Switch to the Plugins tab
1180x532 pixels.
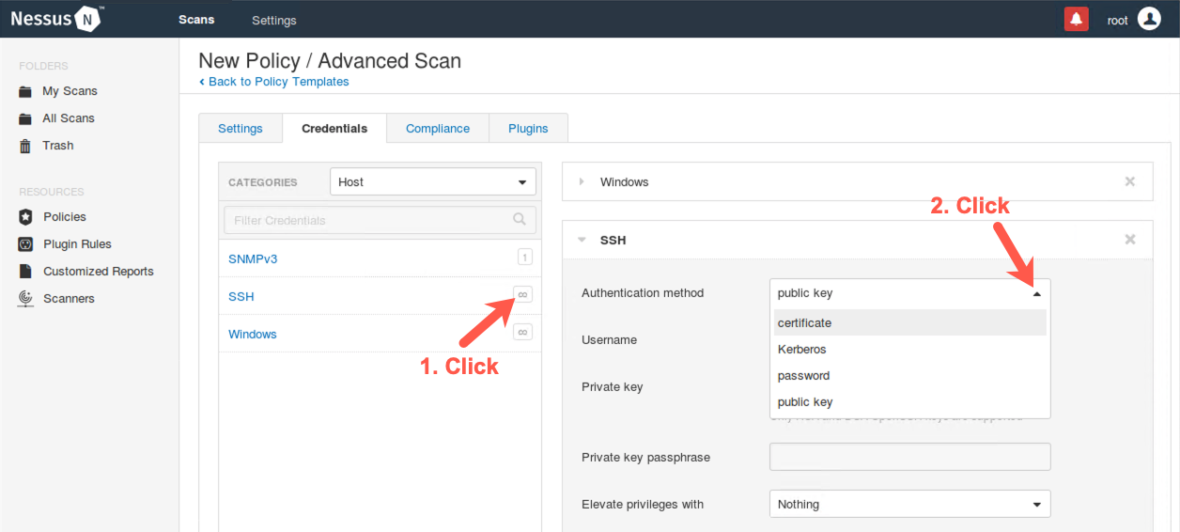[x=528, y=128]
